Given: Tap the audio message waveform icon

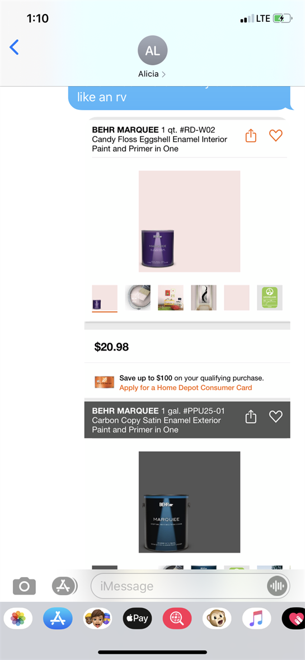Looking at the screenshot, I should pyautogui.click(x=277, y=586).
